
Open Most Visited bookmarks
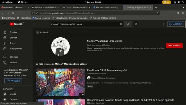click(8, 18)
